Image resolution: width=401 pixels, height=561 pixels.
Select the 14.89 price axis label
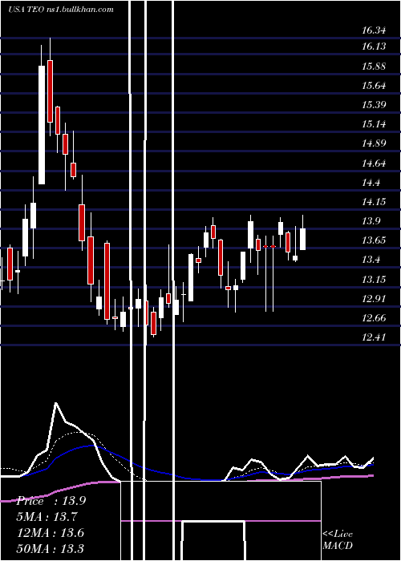coord(374,143)
